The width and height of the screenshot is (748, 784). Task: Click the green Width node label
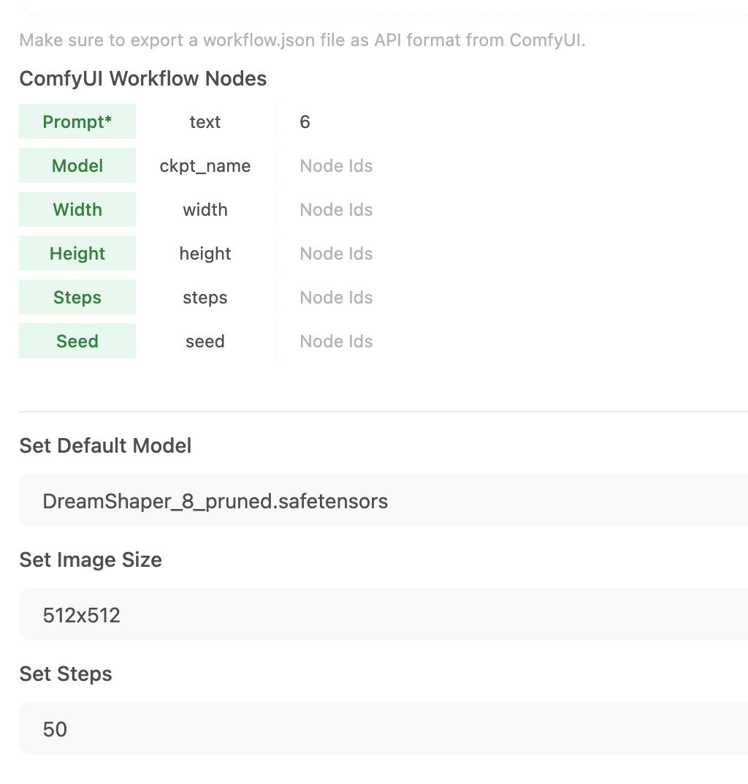coord(77,210)
